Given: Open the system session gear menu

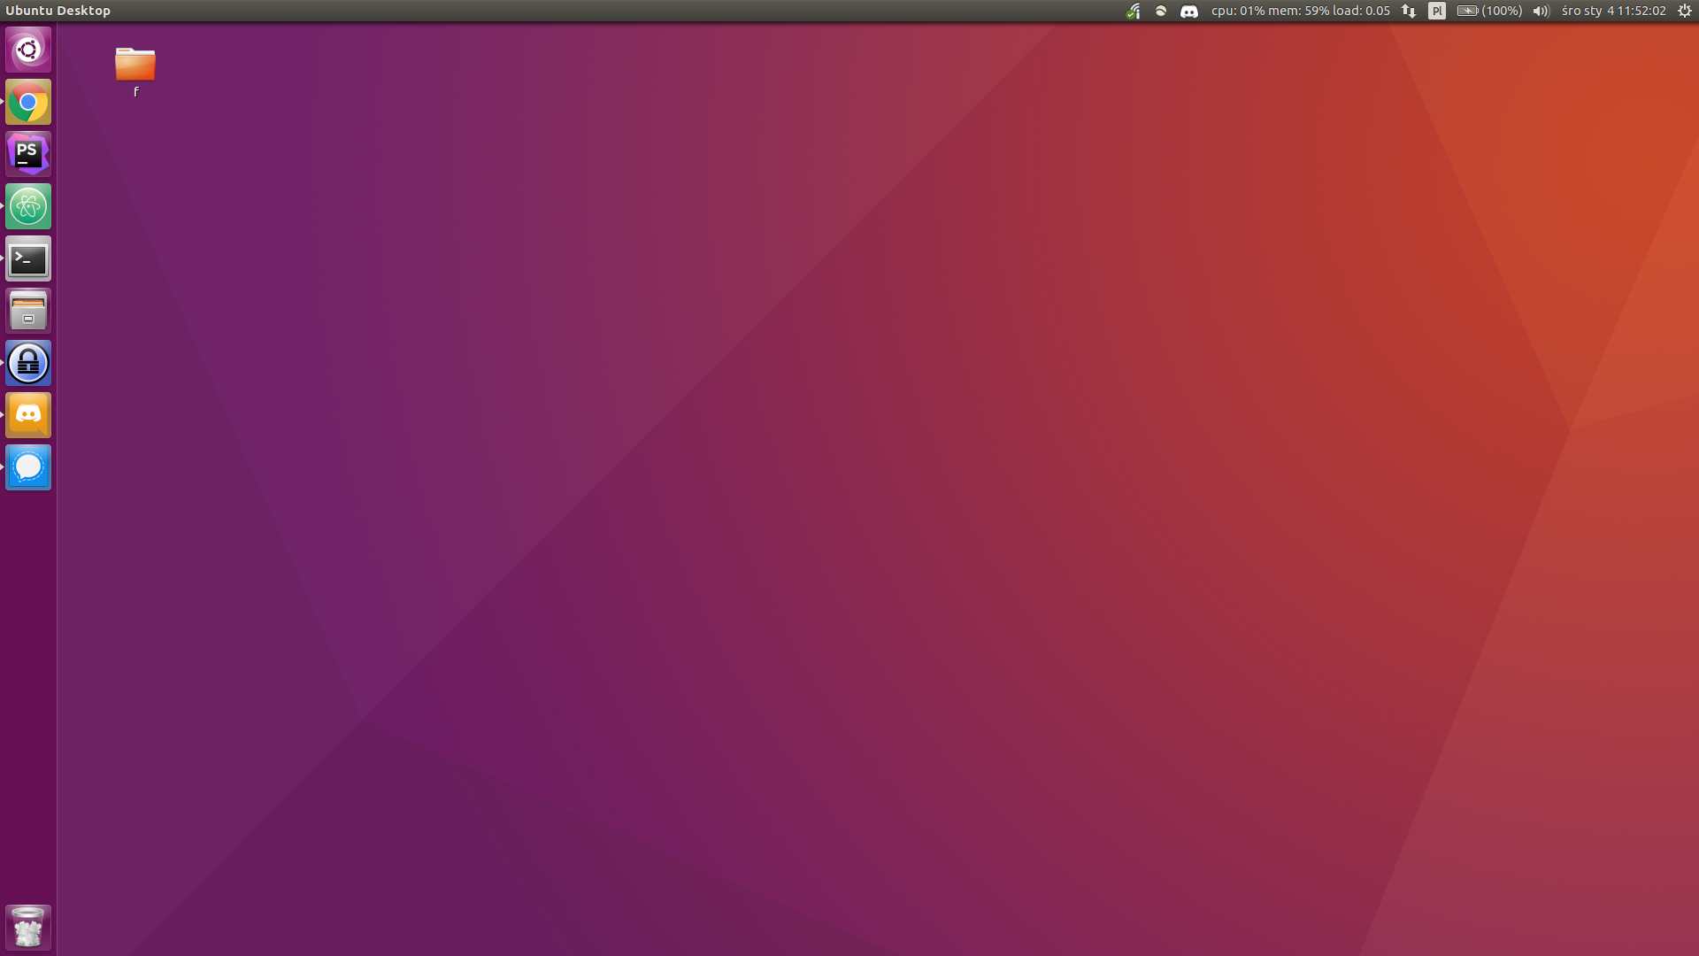Looking at the screenshot, I should [1685, 12].
